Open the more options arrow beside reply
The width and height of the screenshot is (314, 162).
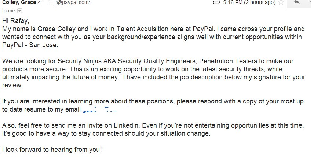(310, 3)
